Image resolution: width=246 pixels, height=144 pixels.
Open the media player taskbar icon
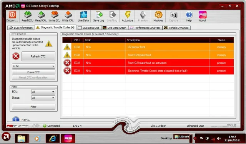(x=37, y=139)
